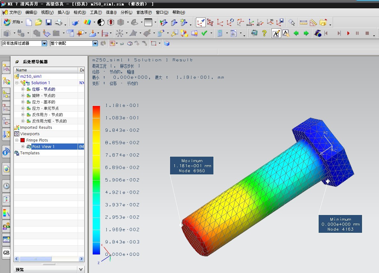This screenshot has width=379, height=273.
Task: Expand the 预览 preview panel chevron
Action: pyautogui.click(x=81, y=269)
